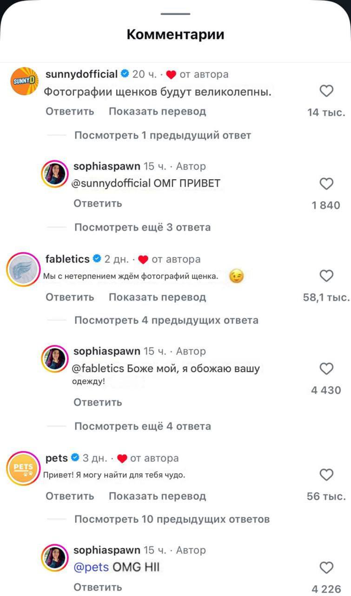Tap the heart on sophiaspawn's reply to pets
Viewport: 351px width, 596px height.
[327, 568]
